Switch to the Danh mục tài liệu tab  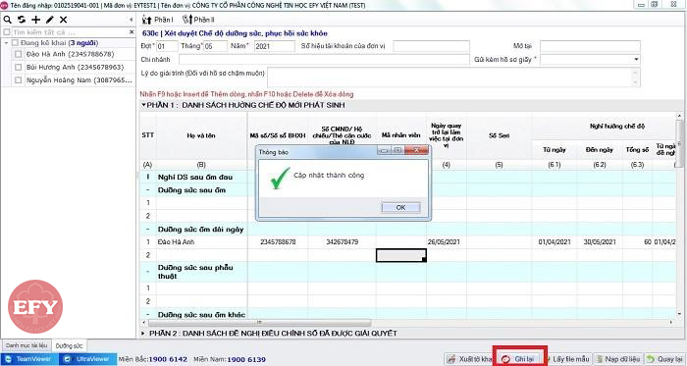click(26, 345)
